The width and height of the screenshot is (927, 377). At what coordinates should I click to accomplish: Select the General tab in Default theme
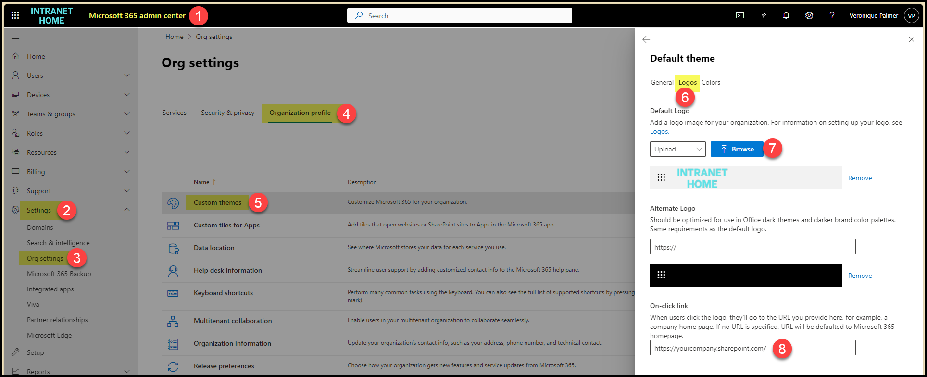(x=662, y=82)
